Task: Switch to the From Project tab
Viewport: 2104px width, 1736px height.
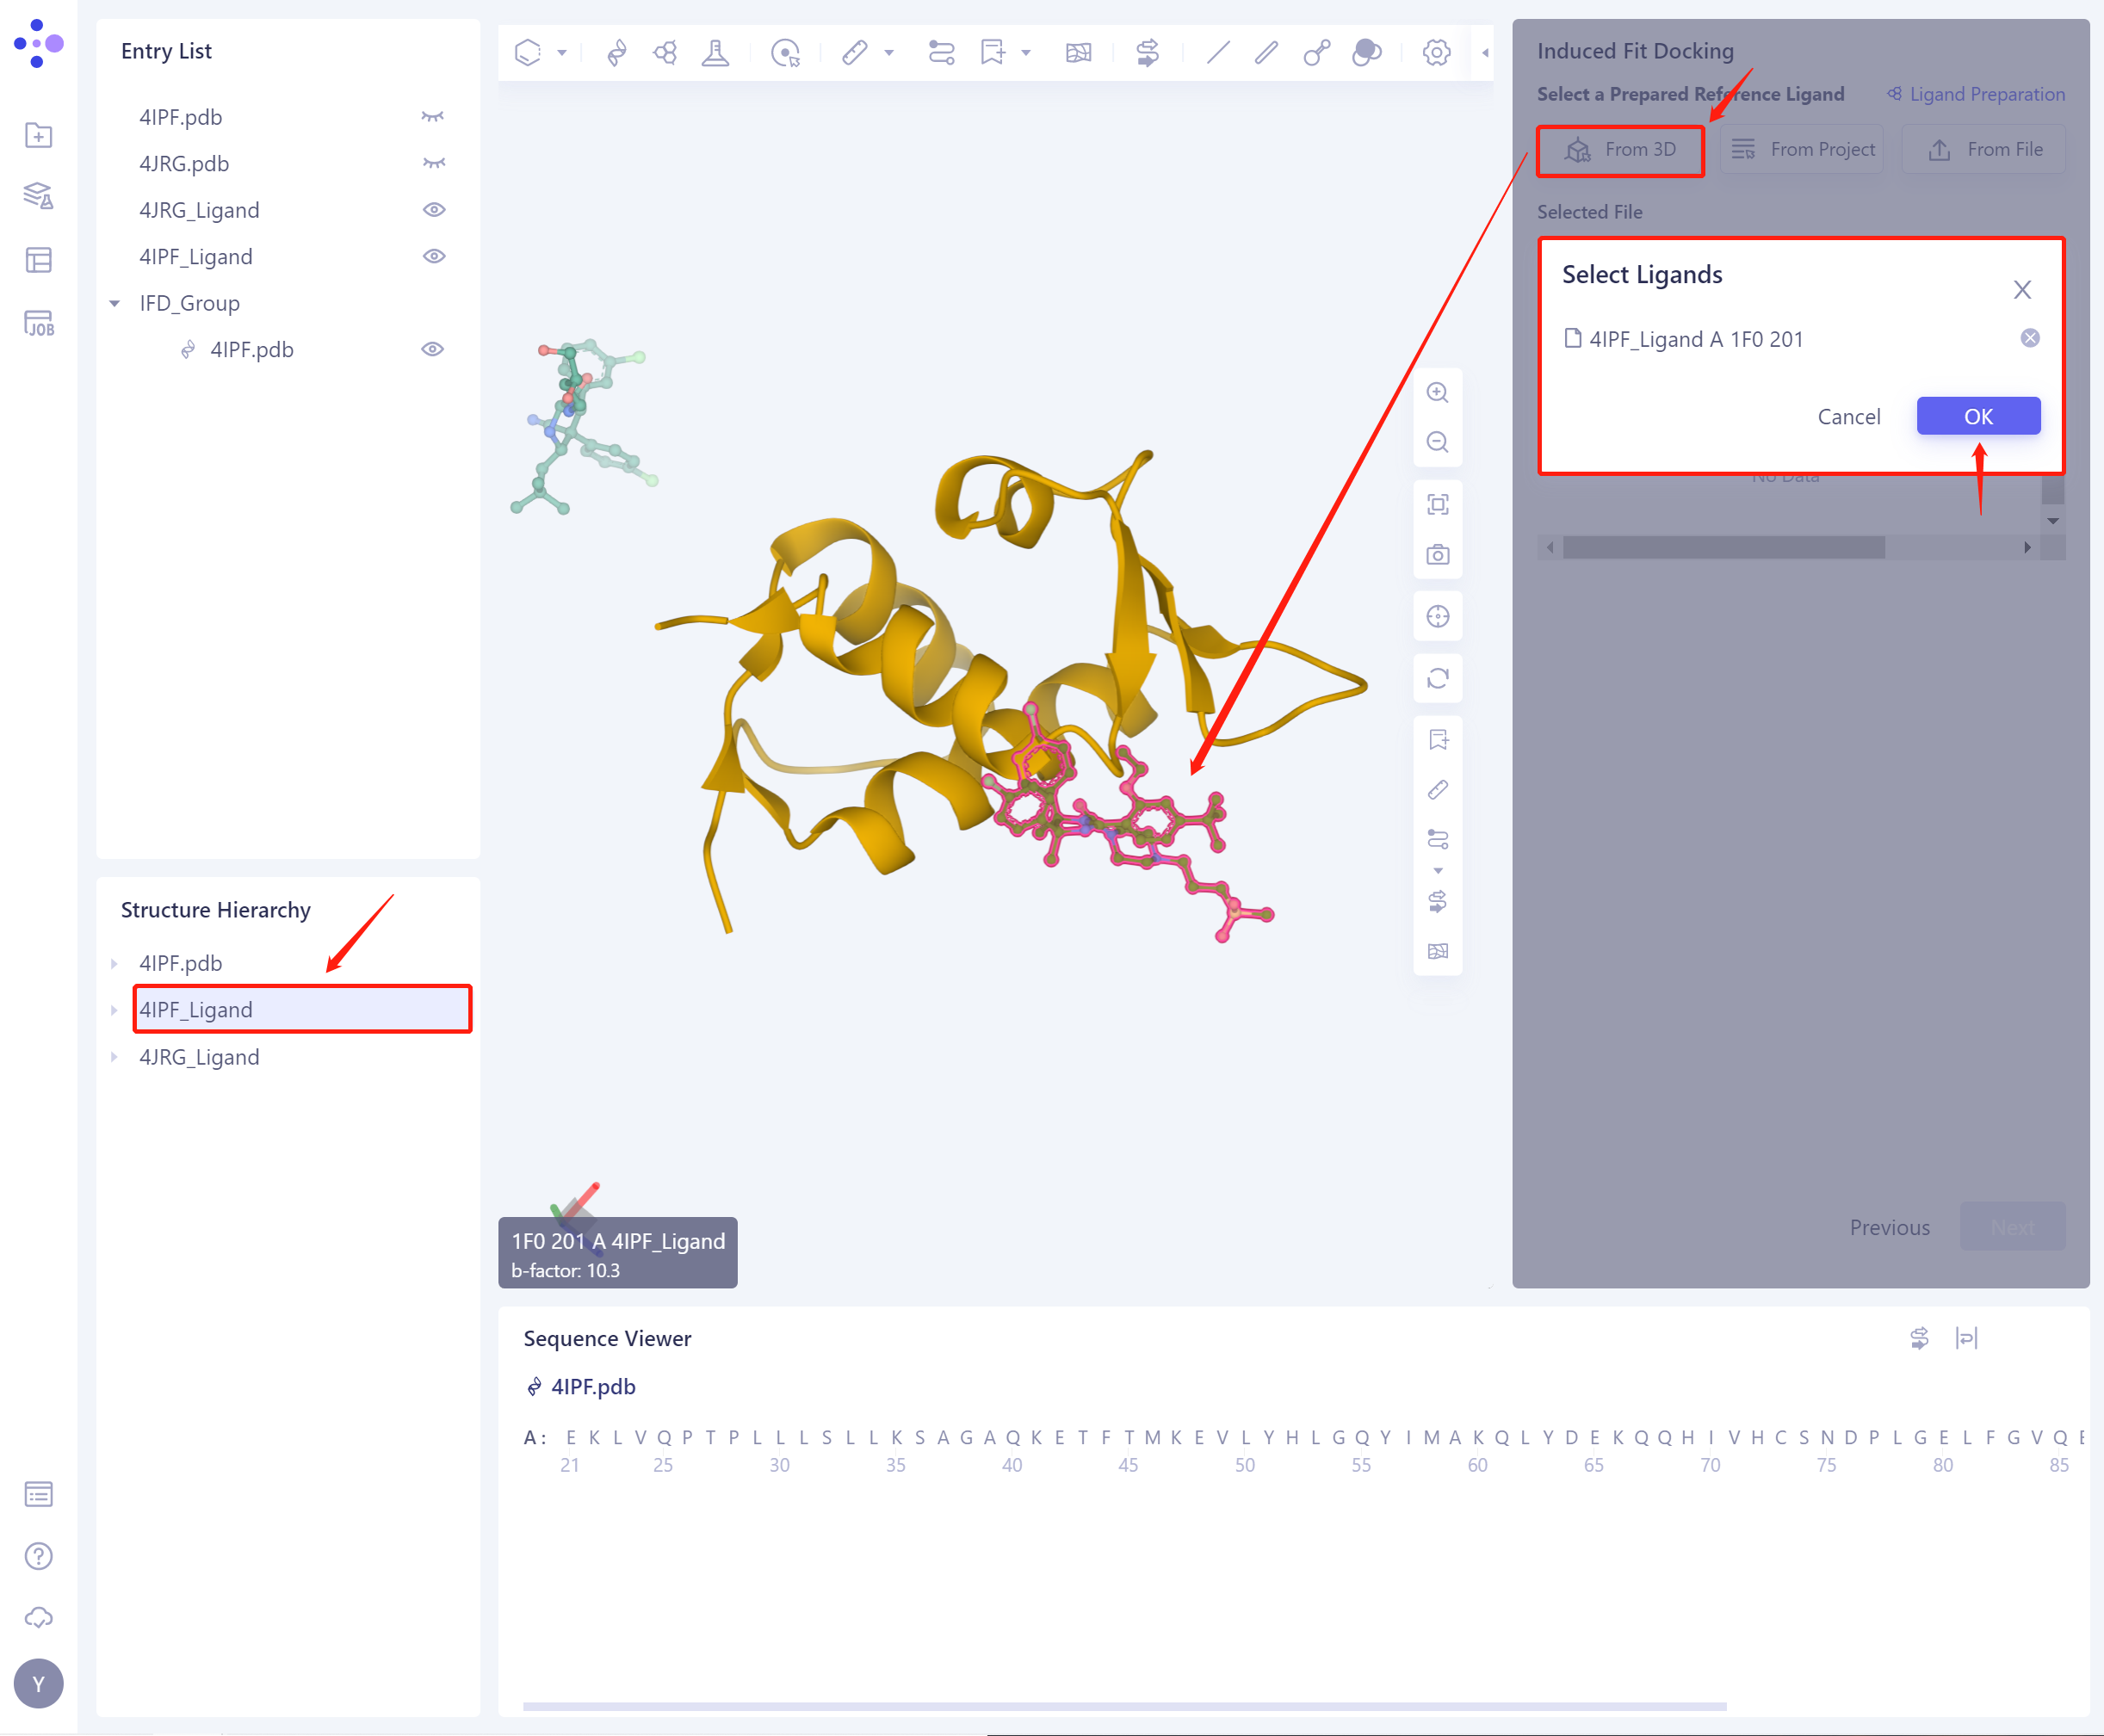Action: tap(1801, 148)
